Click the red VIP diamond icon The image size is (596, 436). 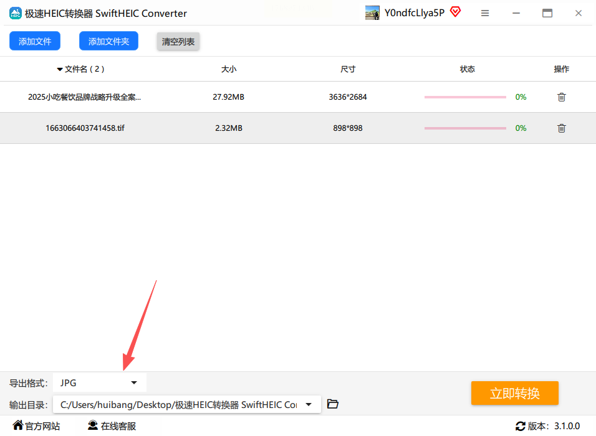[455, 12]
